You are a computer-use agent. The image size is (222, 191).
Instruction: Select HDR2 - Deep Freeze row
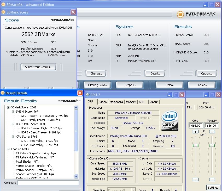(x=41, y=132)
